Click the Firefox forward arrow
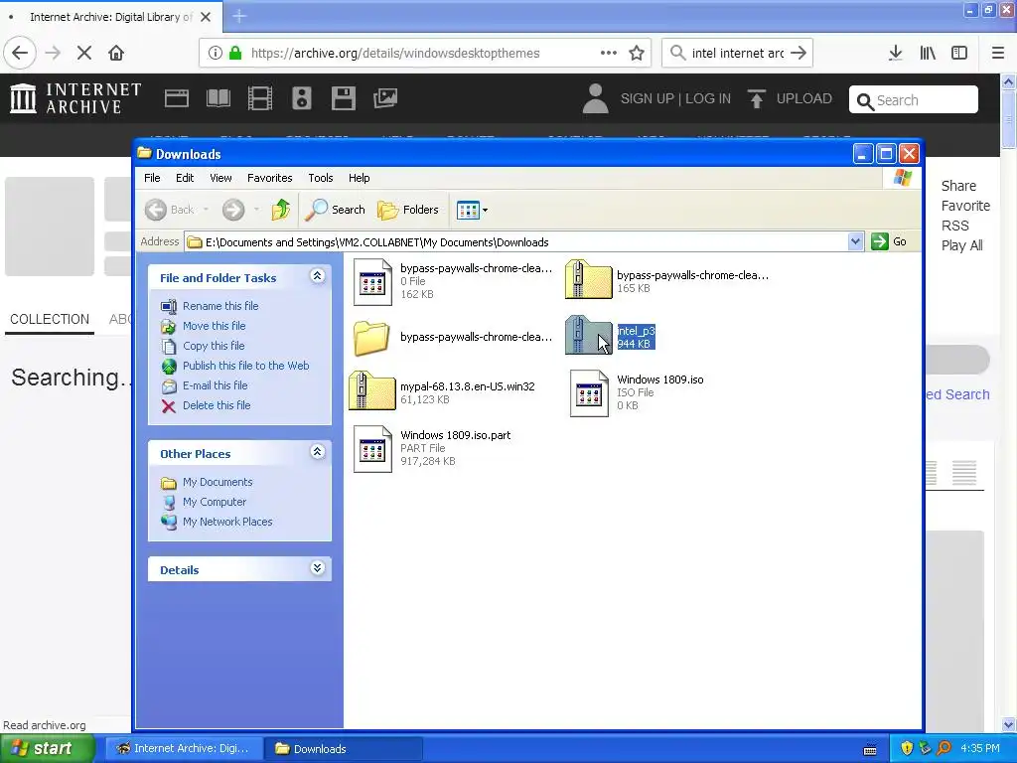The width and height of the screenshot is (1017, 763). [x=53, y=53]
